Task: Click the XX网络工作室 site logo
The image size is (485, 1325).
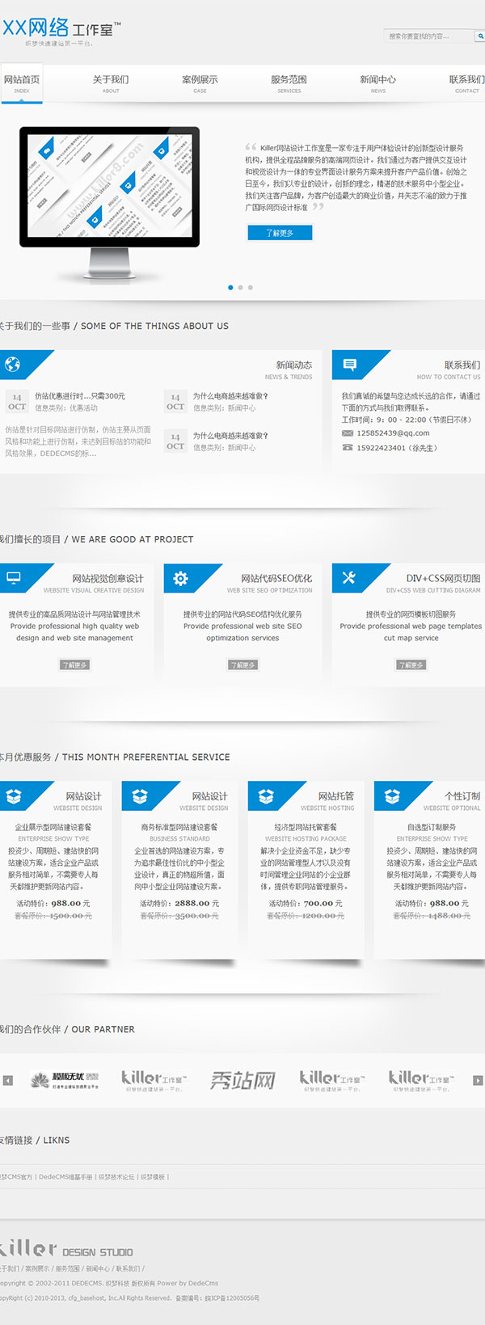Action: click(61, 32)
